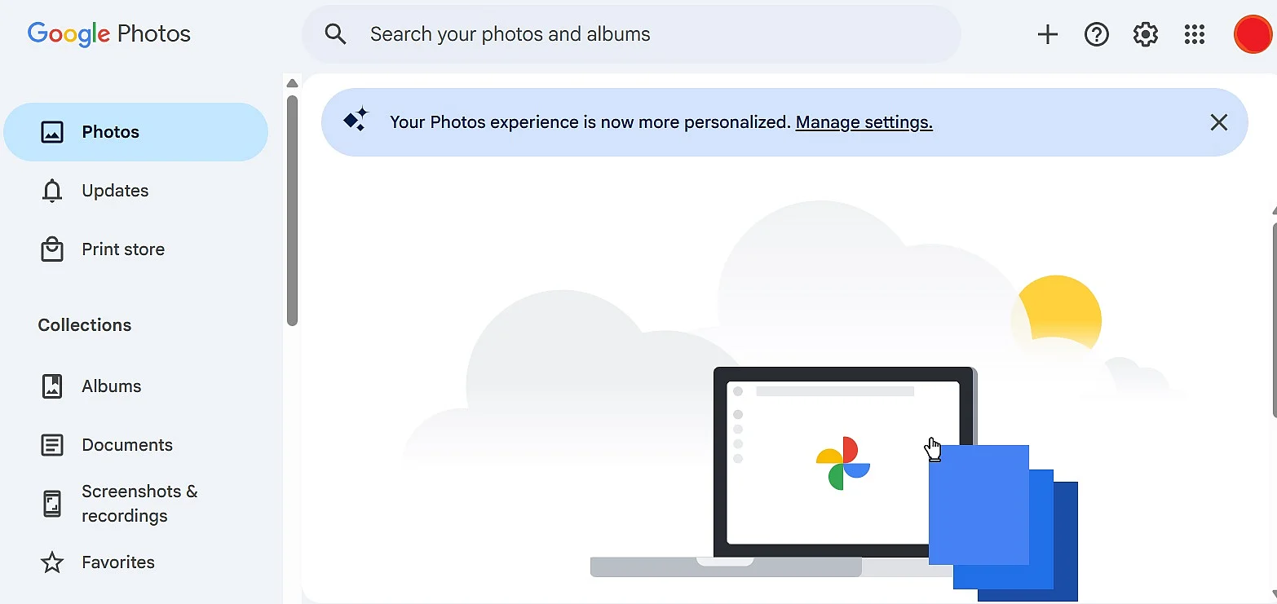Image resolution: width=1277 pixels, height=604 pixels.
Task: Click the sidebar scrollbar up arrow
Action: tap(292, 83)
